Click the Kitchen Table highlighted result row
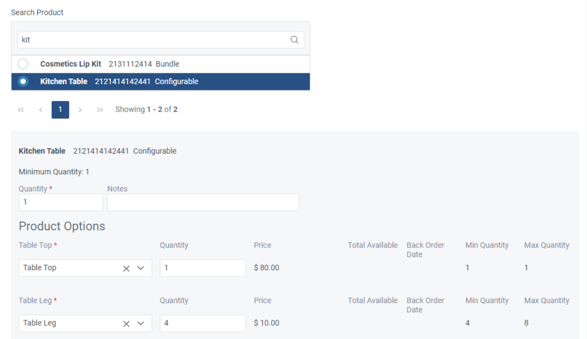587x339 pixels. (x=160, y=82)
